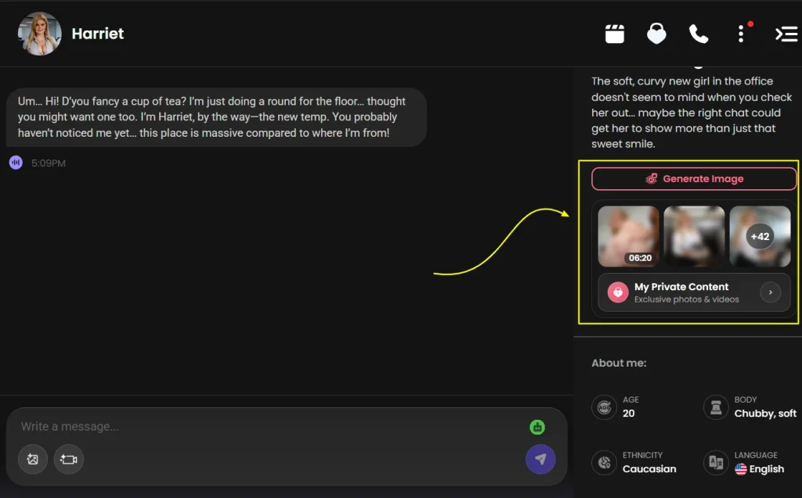Open the middle blurred photo thumbnail

click(694, 236)
